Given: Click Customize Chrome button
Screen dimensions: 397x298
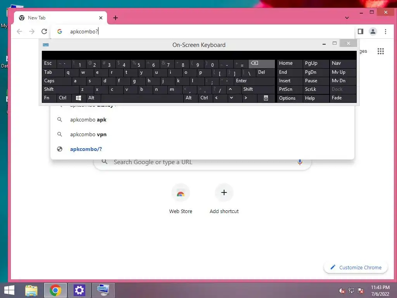Looking at the screenshot, I should (x=356, y=268).
